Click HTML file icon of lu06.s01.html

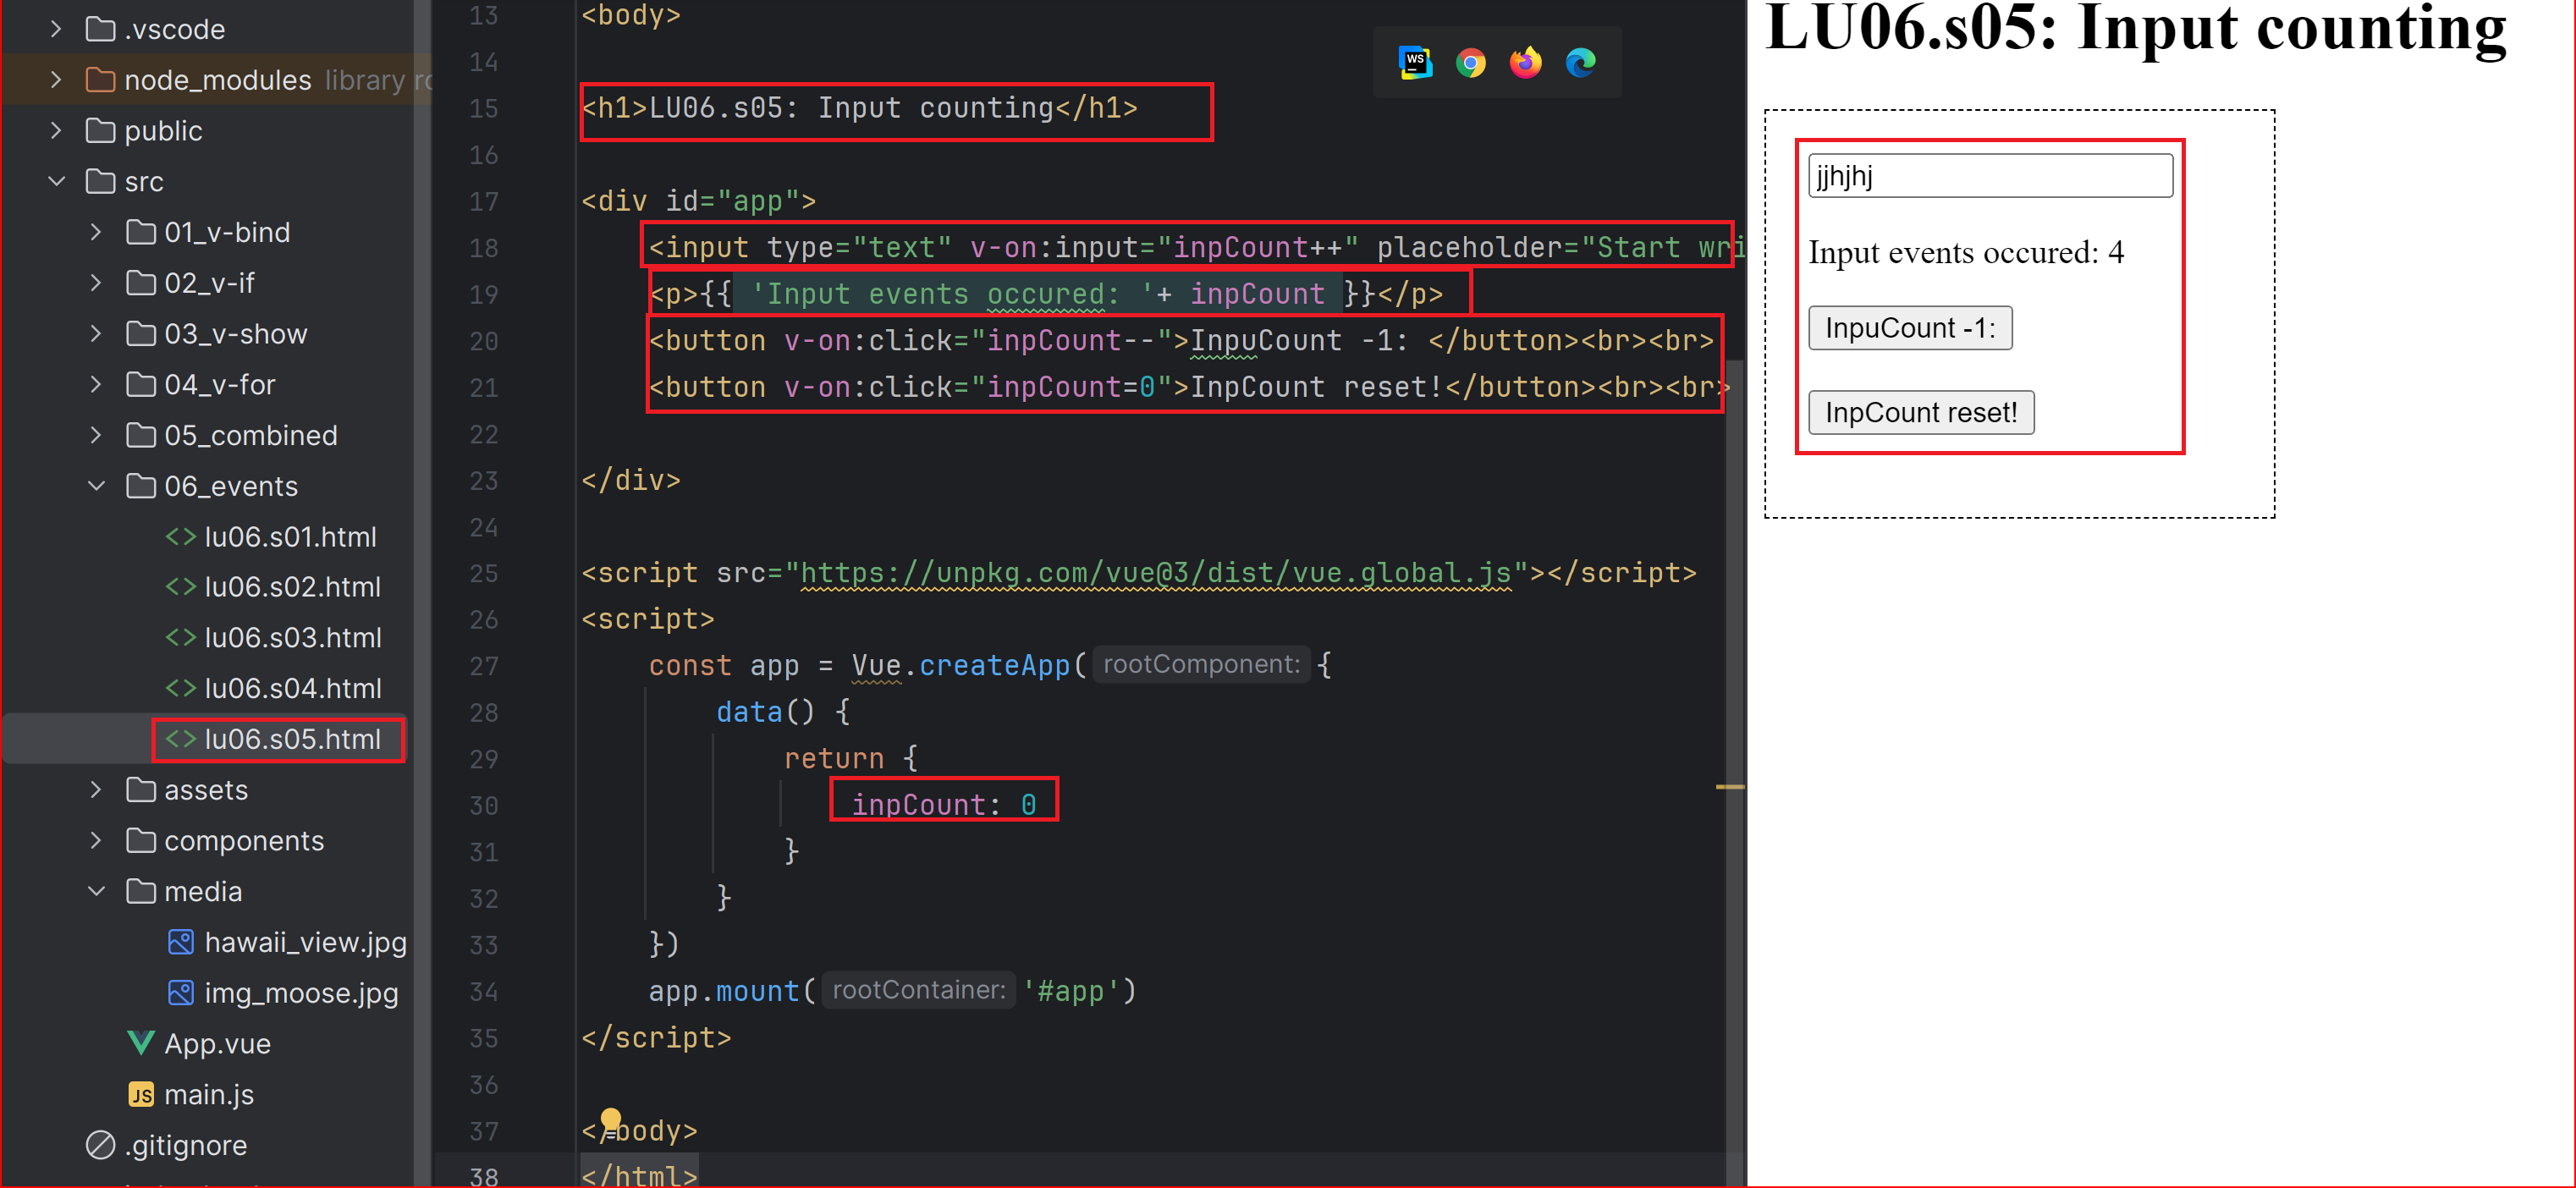pyautogui.click(x=180, y=536)
